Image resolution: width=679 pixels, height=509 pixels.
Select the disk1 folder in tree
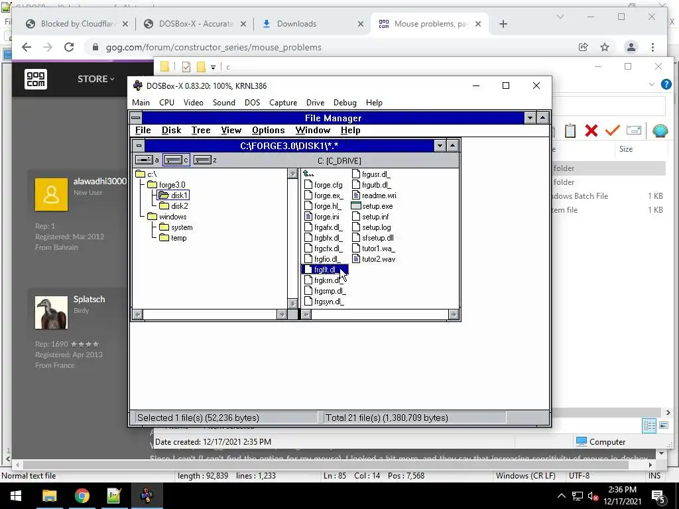click(x=173, y=196)
